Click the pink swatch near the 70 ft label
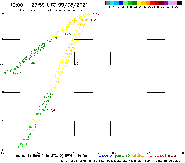The image size is (185, 163). tap(175, 3)
